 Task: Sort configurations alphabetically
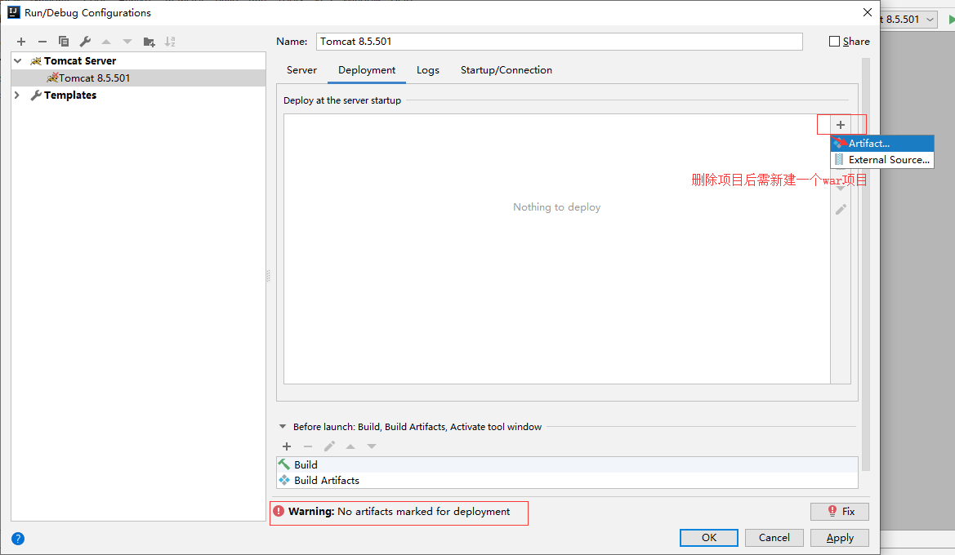170,41
